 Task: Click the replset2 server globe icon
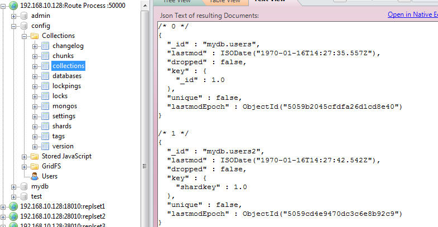click(13, 216)
